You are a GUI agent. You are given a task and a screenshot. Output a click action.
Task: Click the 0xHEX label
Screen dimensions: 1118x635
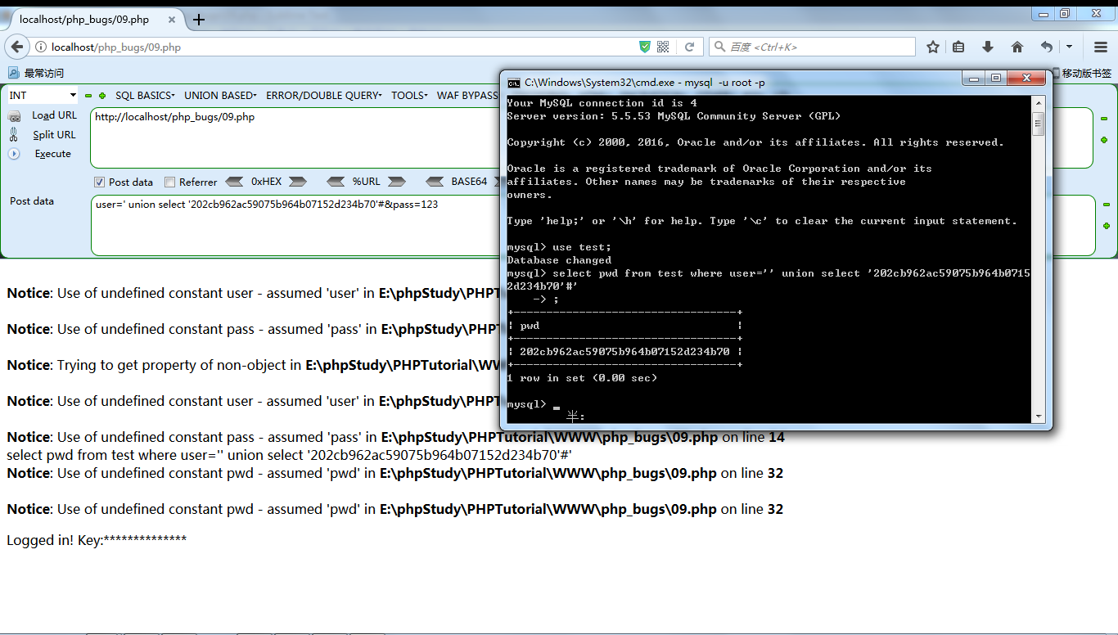[x=266, y=182]
